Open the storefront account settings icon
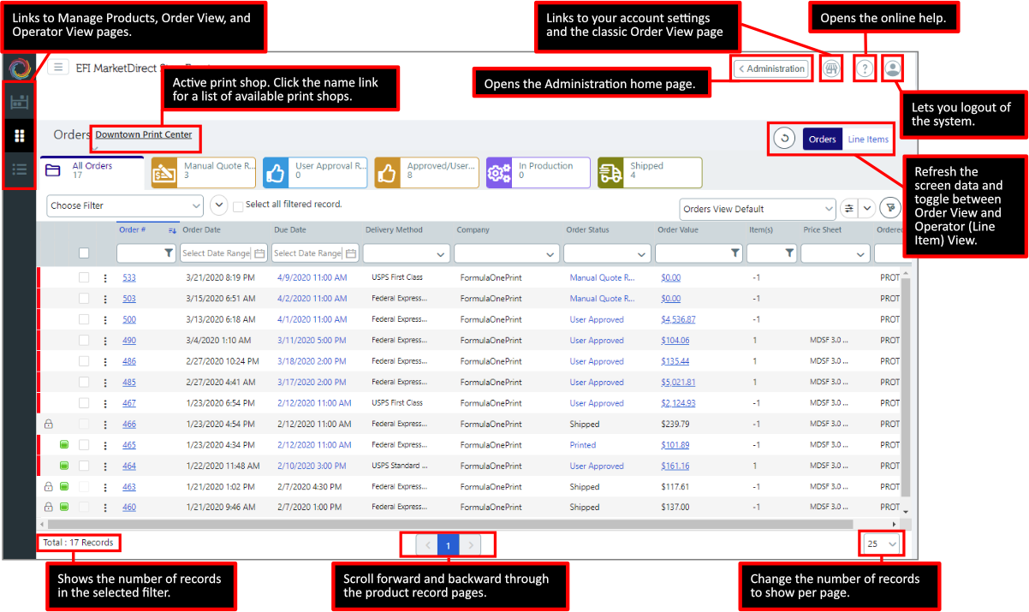Viewport: 1029px width, 612px height. pyautogui.click(x=830, y=68)
